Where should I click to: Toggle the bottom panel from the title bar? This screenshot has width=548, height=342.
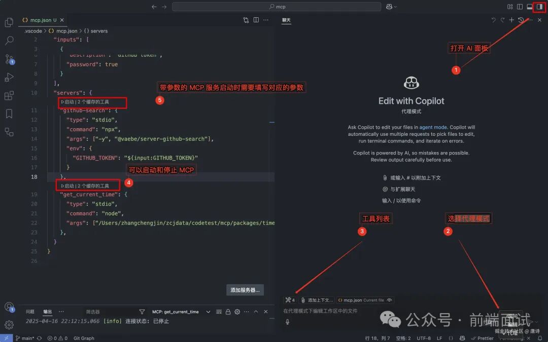(529, 7)
